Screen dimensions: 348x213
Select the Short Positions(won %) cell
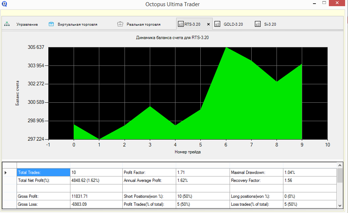click(149, 196)
